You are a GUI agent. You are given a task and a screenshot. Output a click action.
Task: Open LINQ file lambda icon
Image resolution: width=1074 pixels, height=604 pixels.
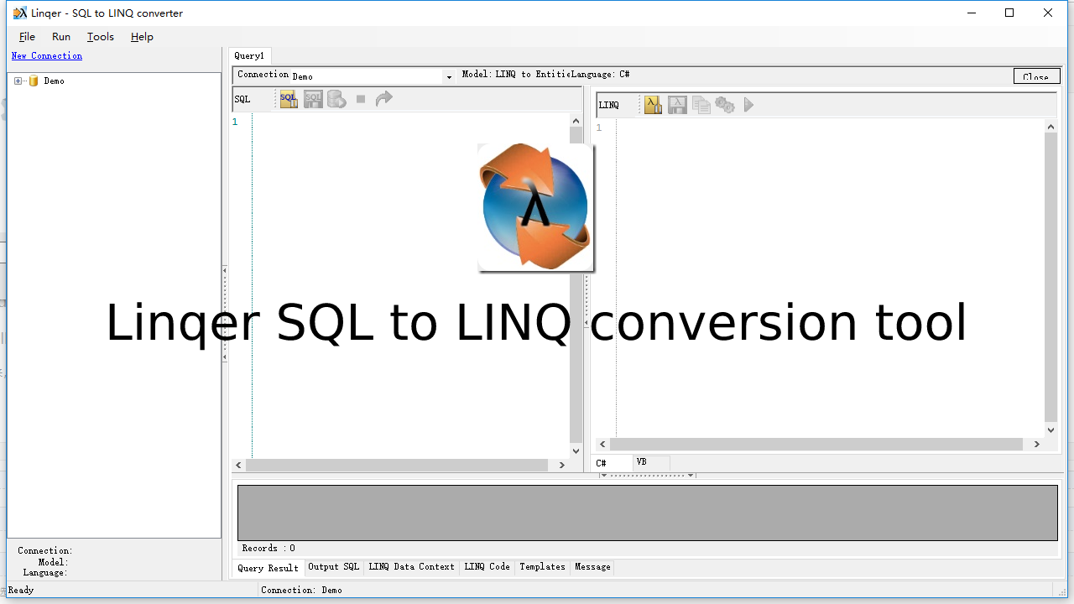[653, 105]
